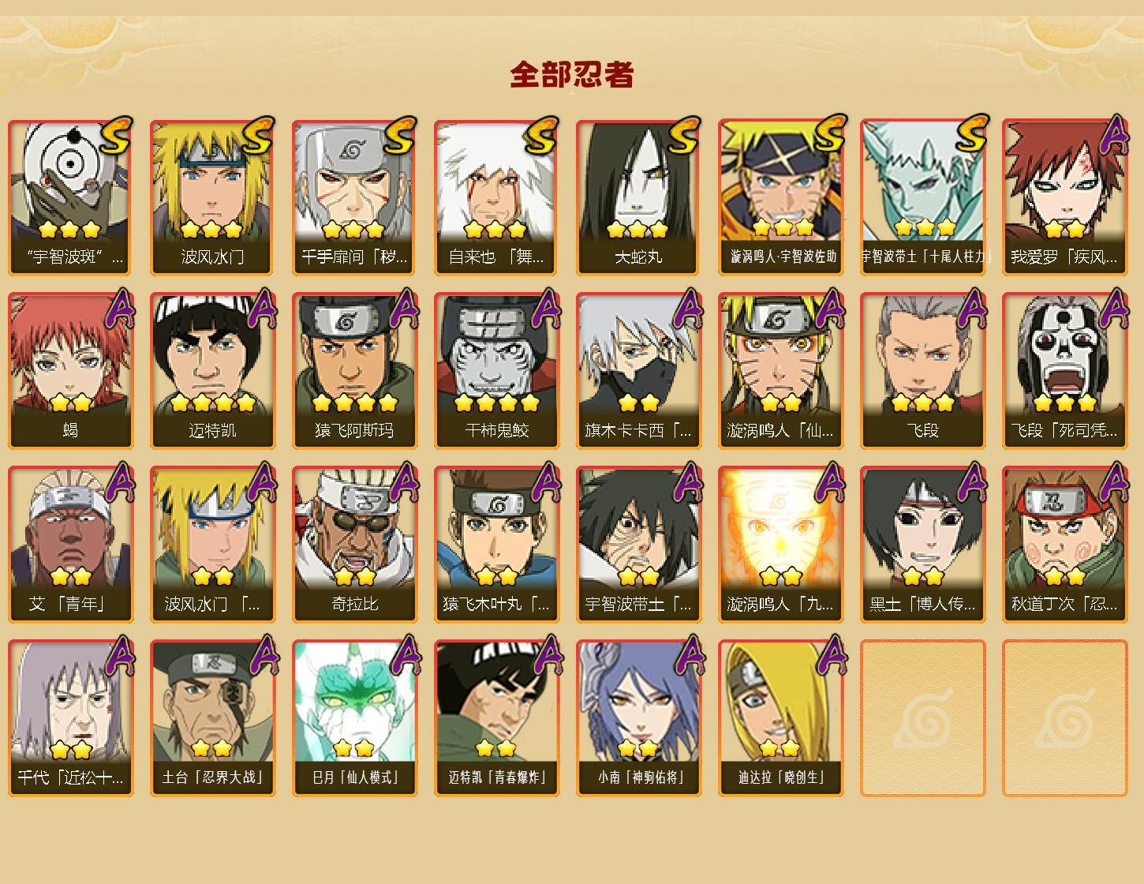
Task: Click the 千代 ninja card
Action: coord(71,718)
